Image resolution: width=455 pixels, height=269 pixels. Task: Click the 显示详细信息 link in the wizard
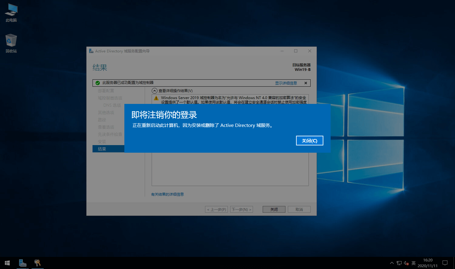point(286,83)
